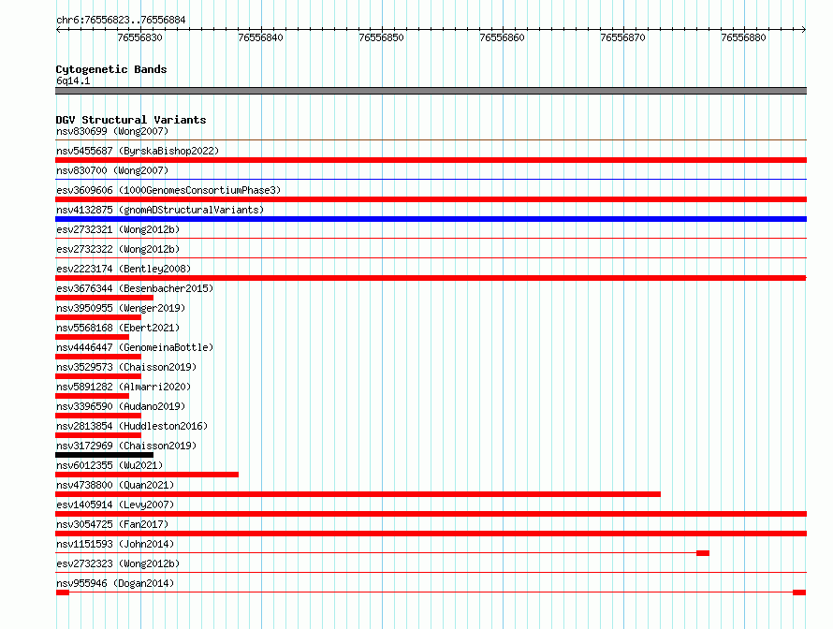Click the left end block of nsv955946

62,592
